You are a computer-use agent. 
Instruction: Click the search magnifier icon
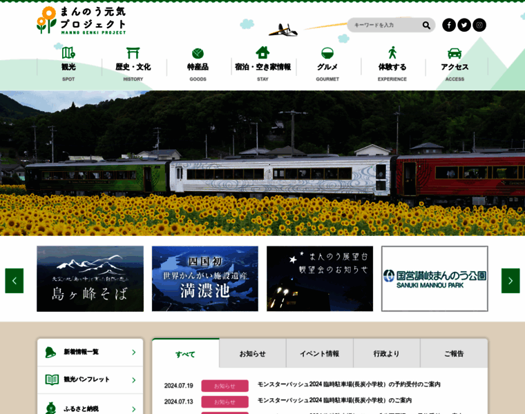(x=426, y=25)
